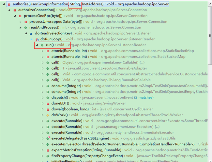Click the scrollbar up arrow

click(x=210, y=4)
